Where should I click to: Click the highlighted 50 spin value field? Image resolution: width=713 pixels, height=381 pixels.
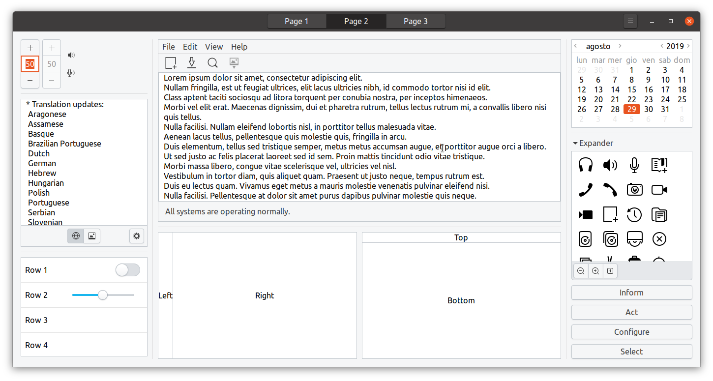click(30, 64)
